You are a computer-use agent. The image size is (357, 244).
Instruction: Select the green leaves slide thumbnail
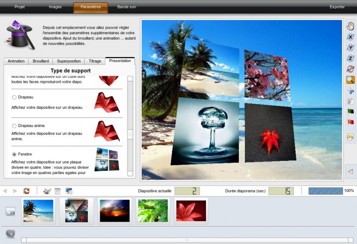coord(153,211)
